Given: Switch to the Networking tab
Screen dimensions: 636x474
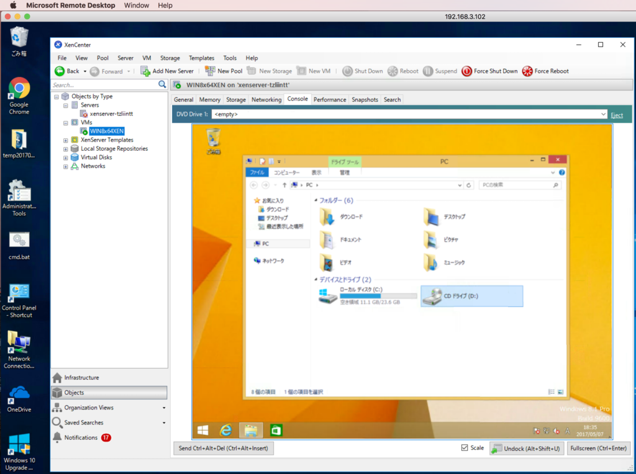Looking at the screenshot, I should 266,100.
